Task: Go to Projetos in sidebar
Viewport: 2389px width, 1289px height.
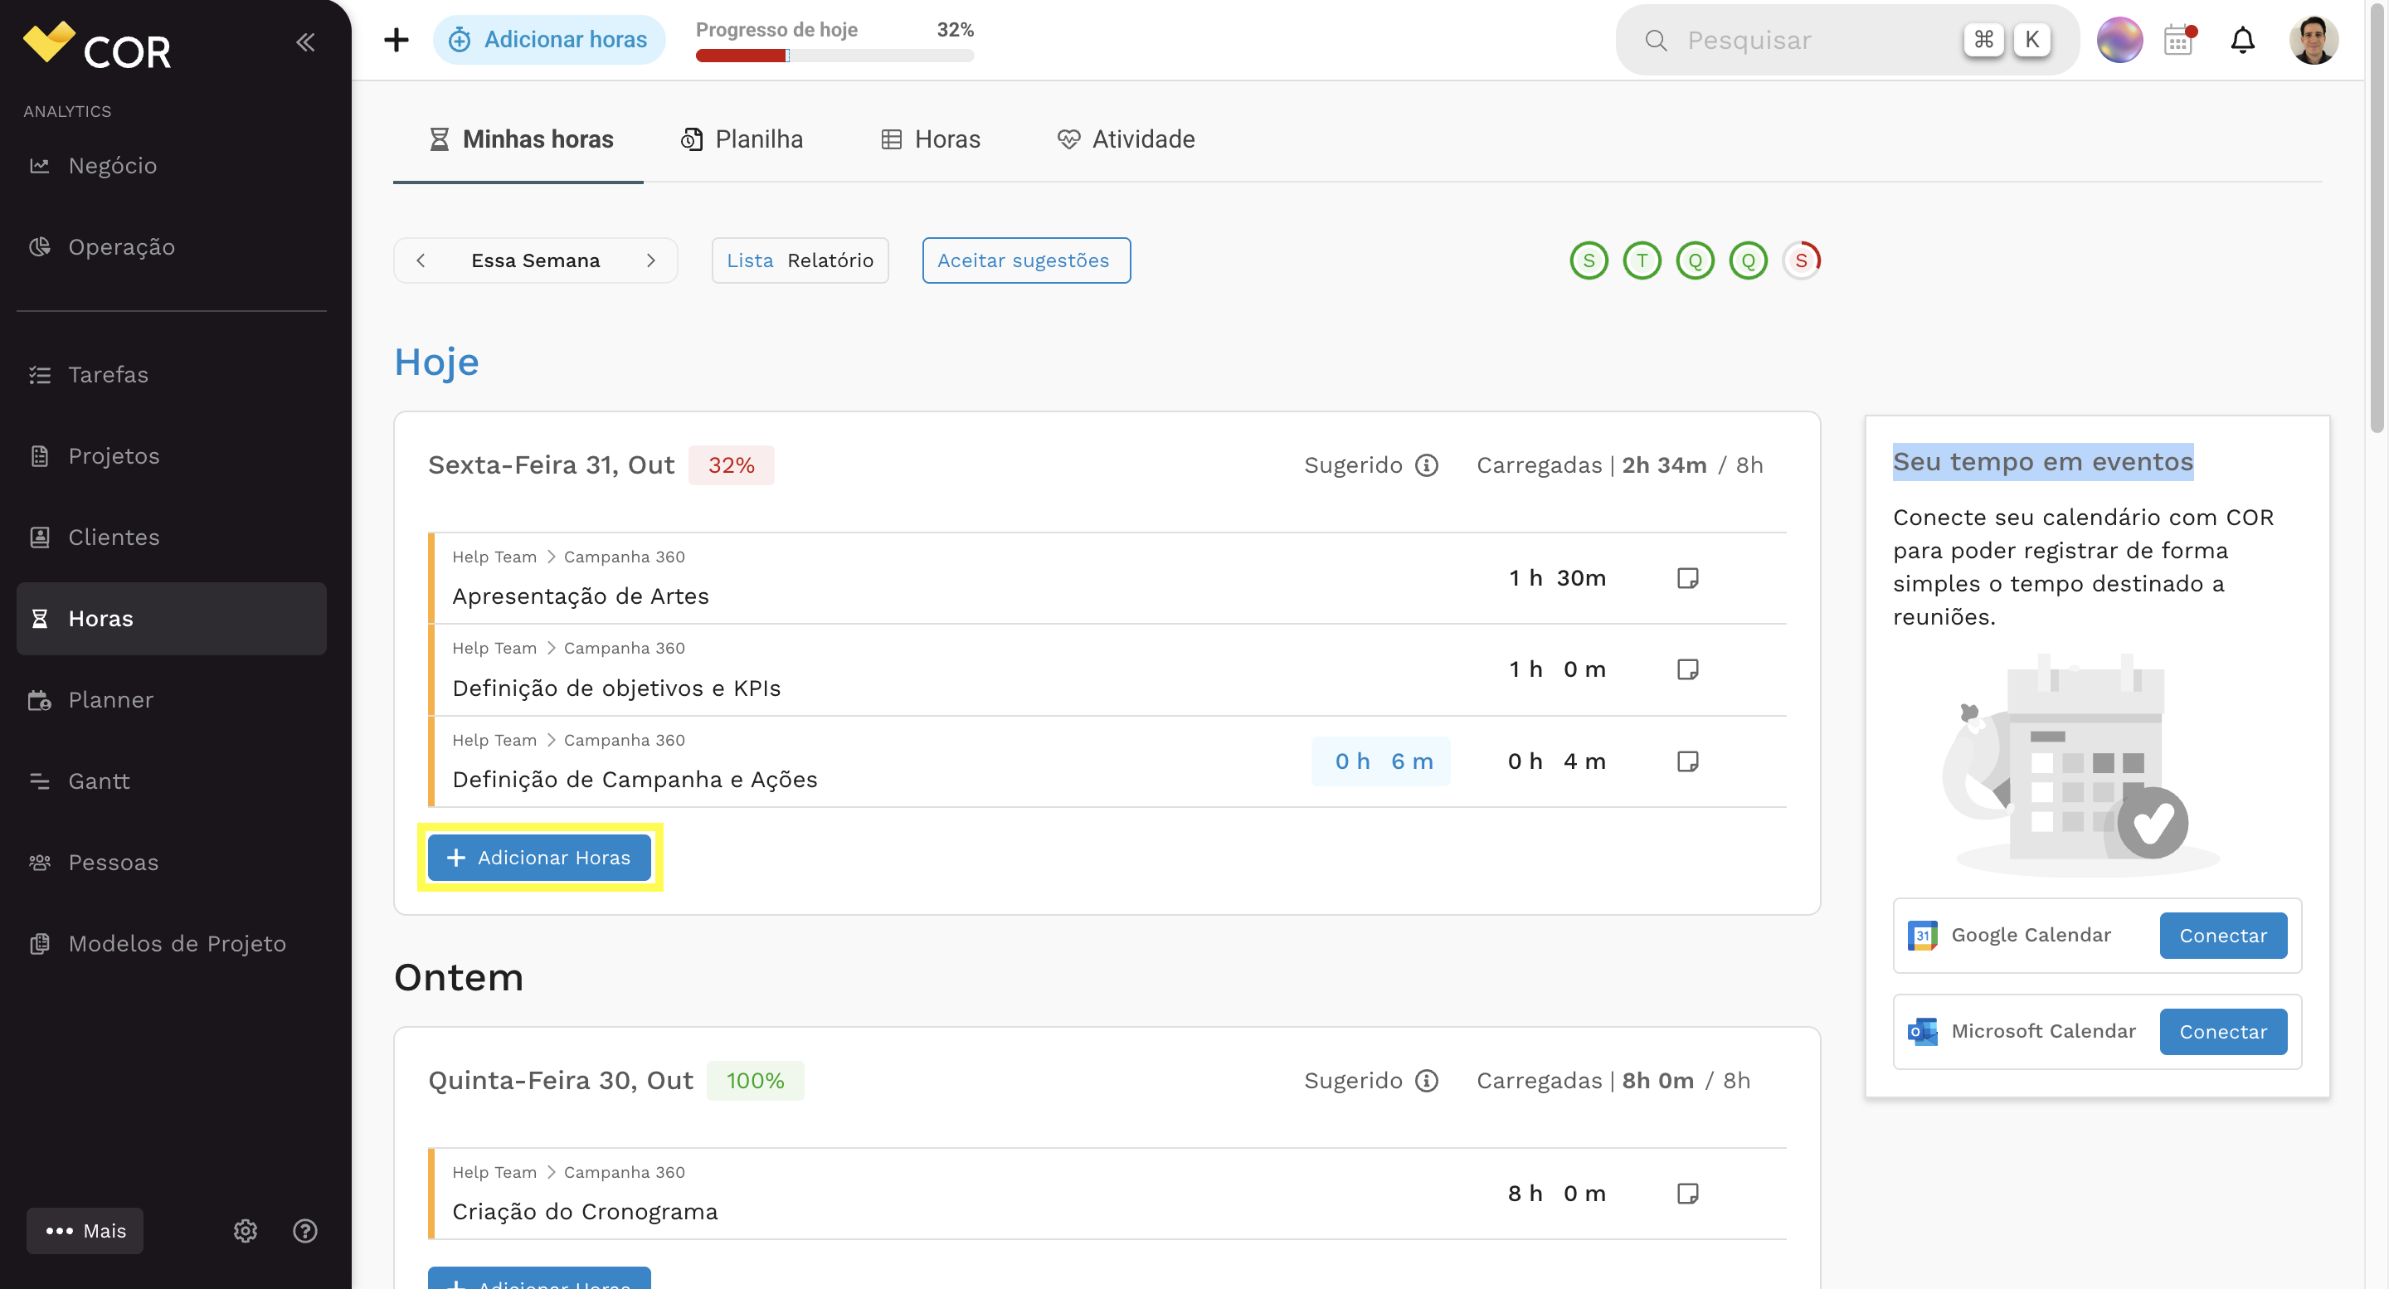Action: pyautogui.click(x=172, y=455)
